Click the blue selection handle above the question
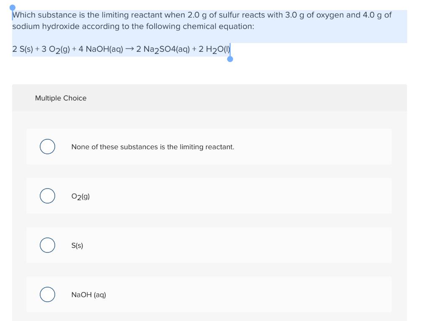The image size is (429, 321). (x=12, y=7)
